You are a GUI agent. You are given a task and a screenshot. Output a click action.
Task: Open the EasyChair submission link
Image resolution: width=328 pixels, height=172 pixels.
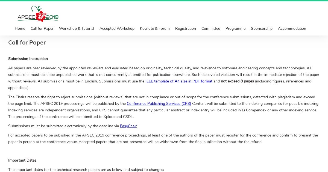click(128, 126)
